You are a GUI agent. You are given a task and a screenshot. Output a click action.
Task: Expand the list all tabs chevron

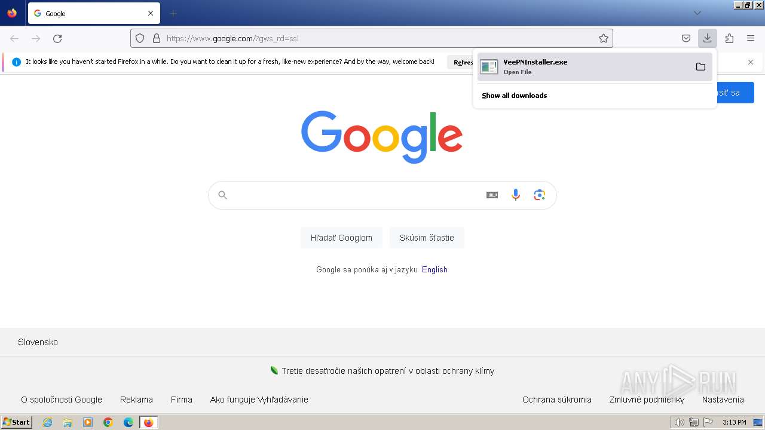point(697,13)
